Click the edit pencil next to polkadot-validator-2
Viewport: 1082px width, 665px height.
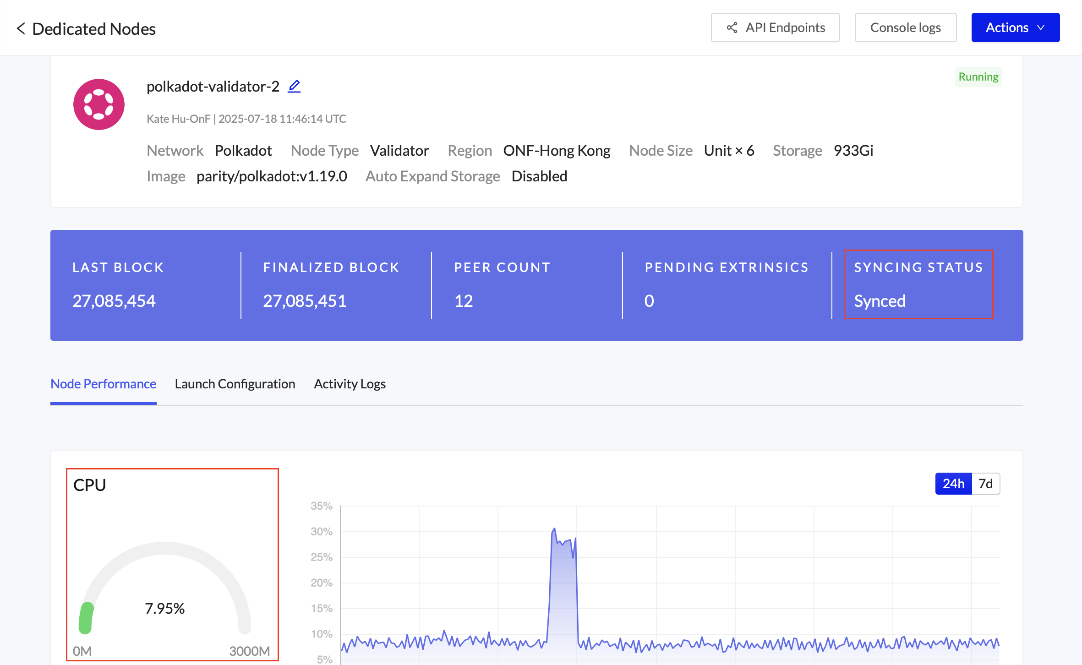294,86
